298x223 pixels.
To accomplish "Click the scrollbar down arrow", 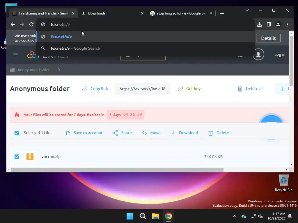I will pos(292,165).
